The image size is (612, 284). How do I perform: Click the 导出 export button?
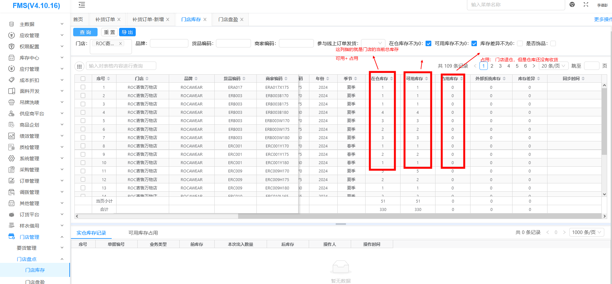127,32
